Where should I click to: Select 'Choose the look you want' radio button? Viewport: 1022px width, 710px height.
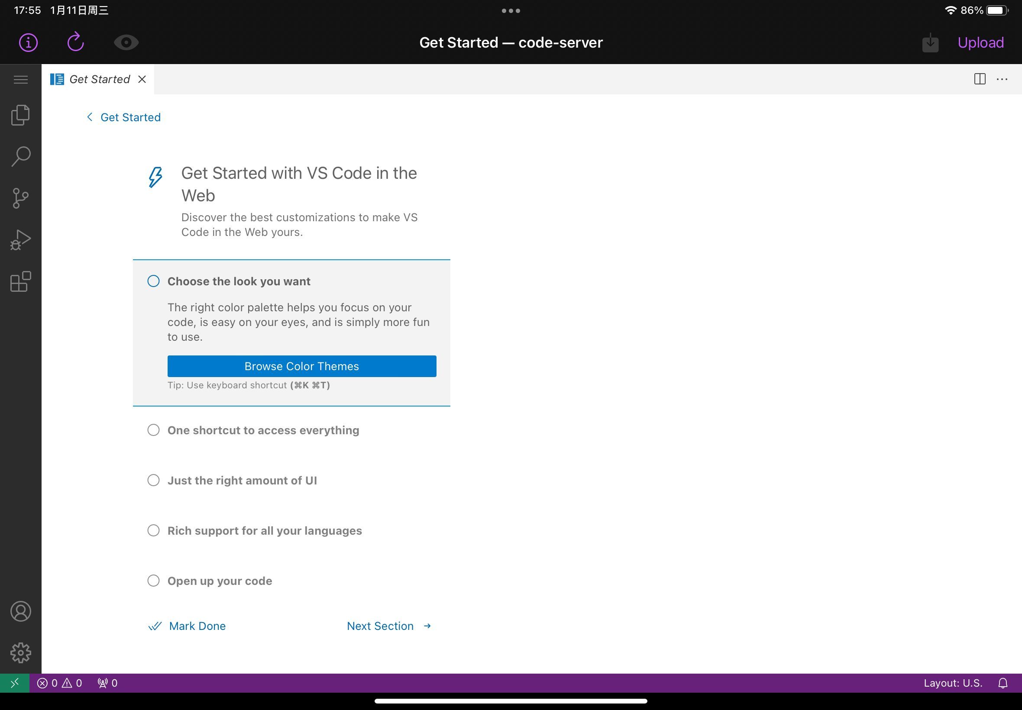[x=154, y=281]
